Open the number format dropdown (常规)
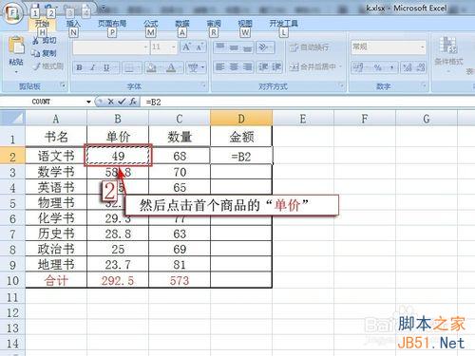The height and width of the screenshot is (356, 475). pyautogui.click(x=423, y=47)
